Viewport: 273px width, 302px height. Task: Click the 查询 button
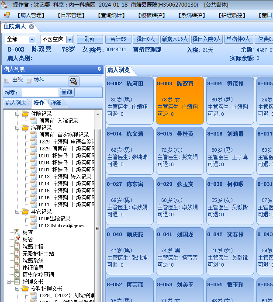tap(67, 92)
